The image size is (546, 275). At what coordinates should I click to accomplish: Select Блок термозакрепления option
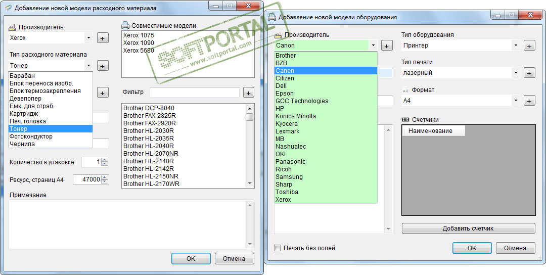click(51, 91)
